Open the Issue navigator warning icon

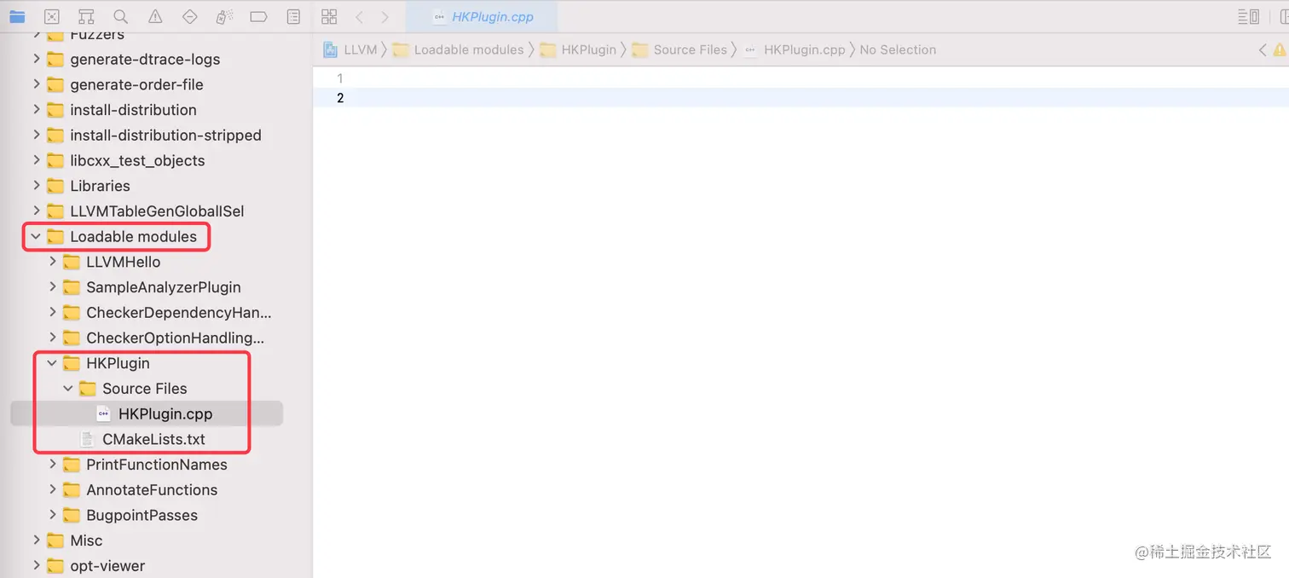click(155, 16)
